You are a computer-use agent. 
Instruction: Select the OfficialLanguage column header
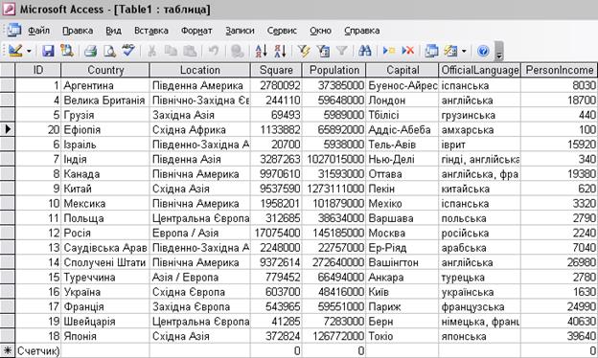coord(480,70)
